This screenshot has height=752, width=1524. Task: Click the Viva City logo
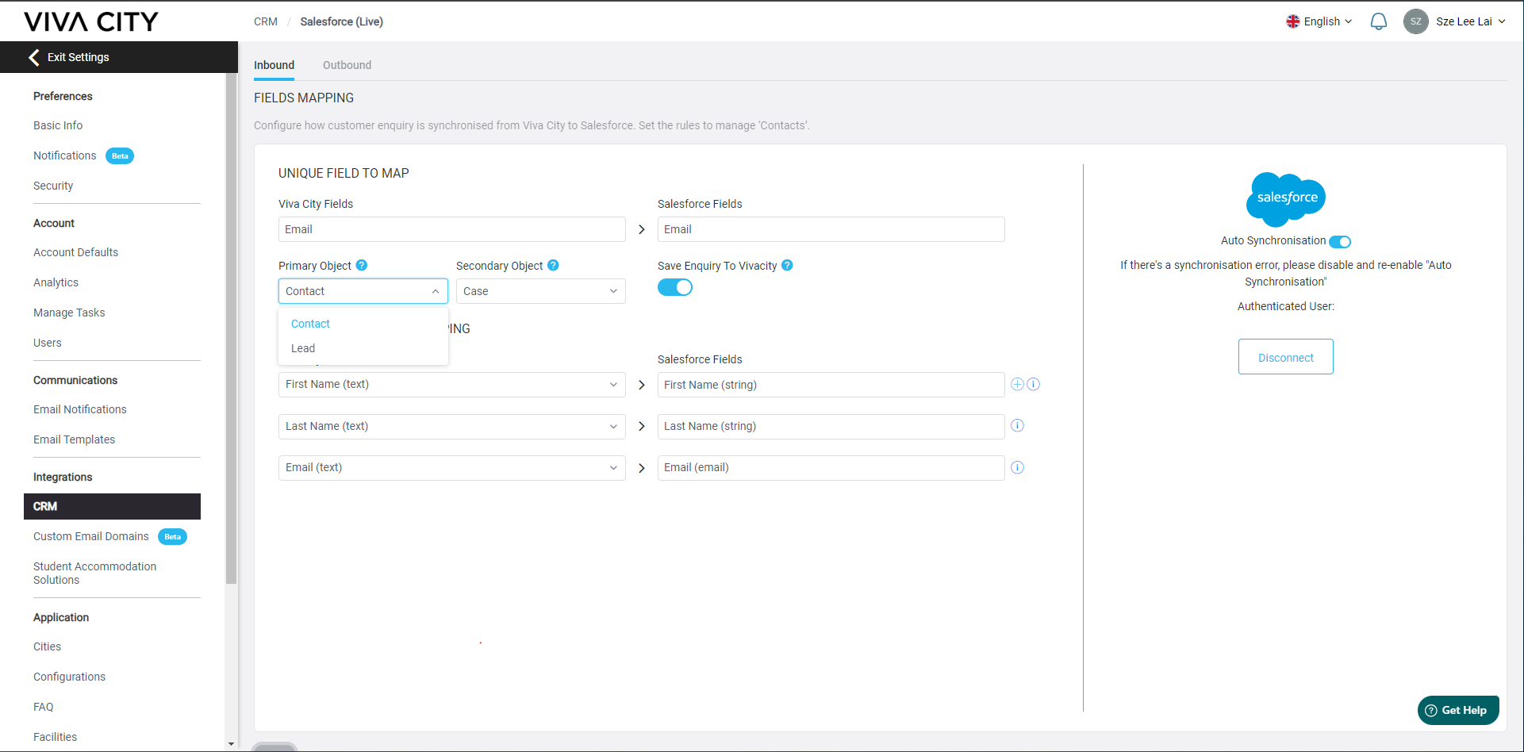pos(91,21)
